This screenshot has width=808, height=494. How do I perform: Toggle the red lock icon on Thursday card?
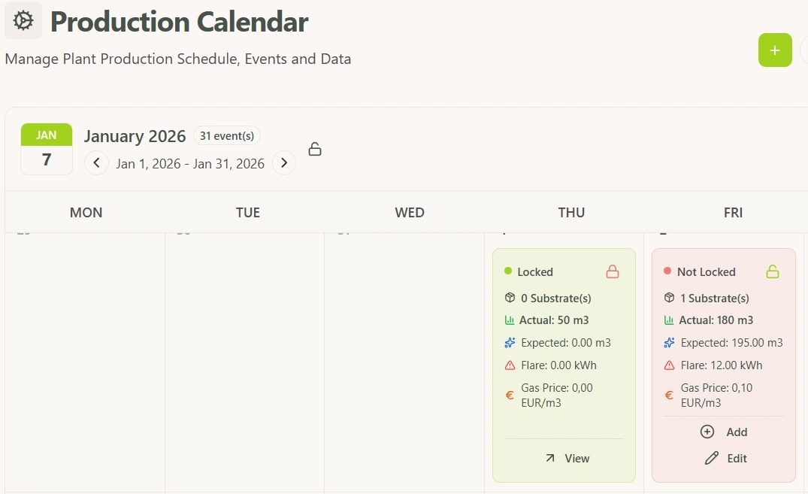(612, 271)
